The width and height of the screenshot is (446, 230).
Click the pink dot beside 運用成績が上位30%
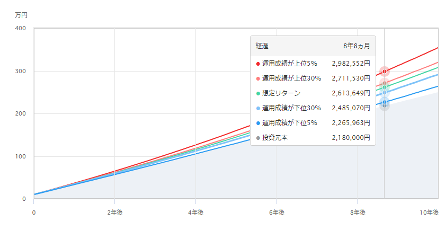click(258, 78)
